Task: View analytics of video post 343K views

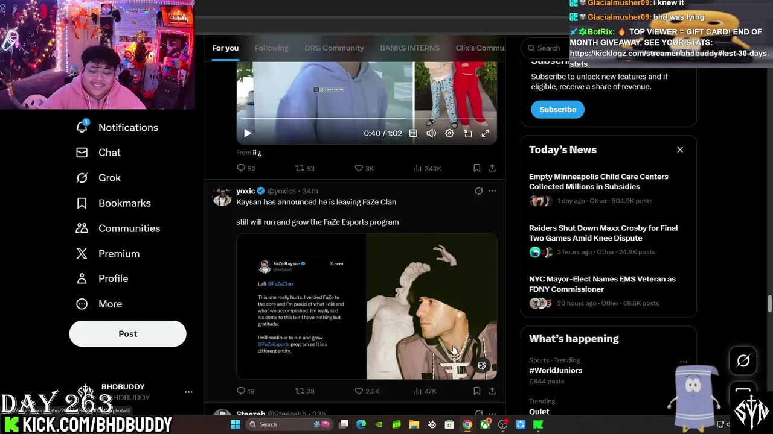Action: click(x=427, y=168)
